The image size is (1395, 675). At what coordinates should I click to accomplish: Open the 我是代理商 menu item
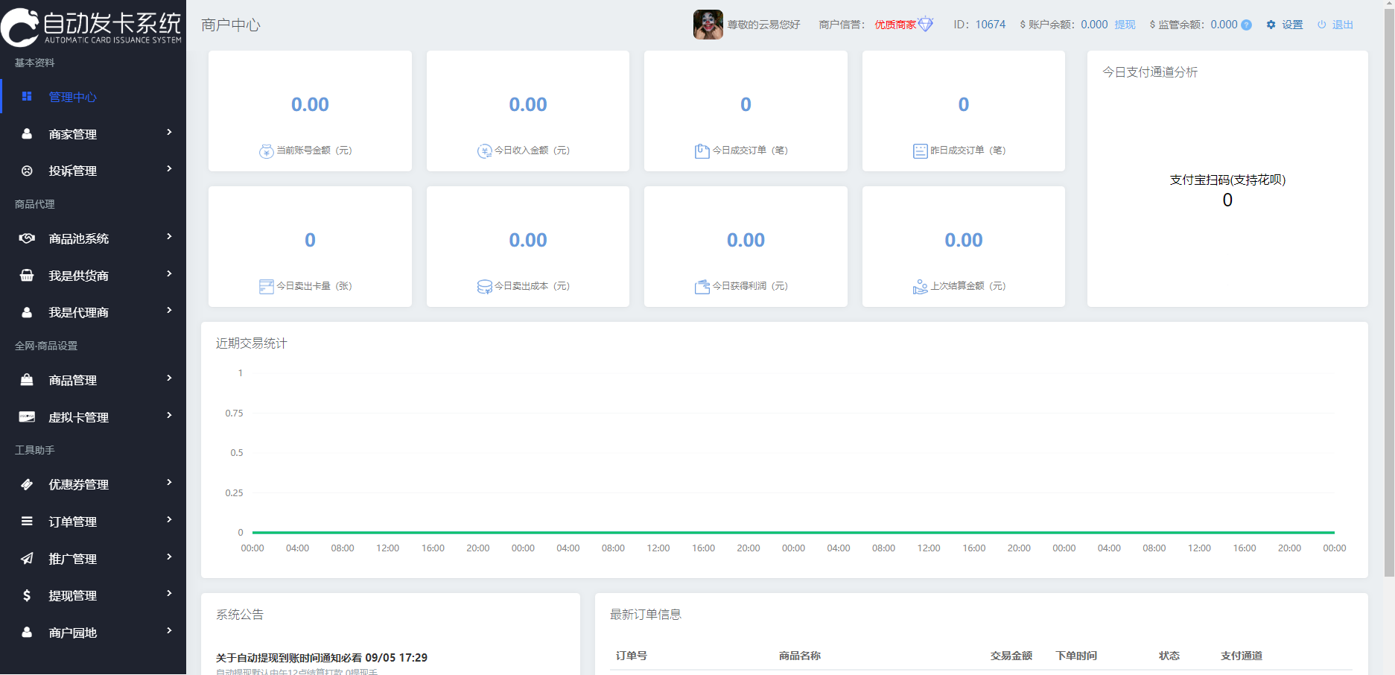click(74, 311)
